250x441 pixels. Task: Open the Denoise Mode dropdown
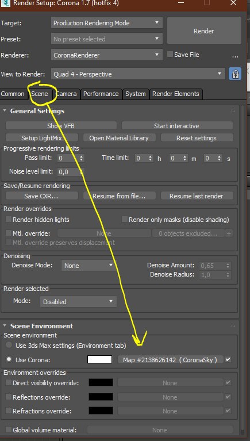(x=88, y=266)
